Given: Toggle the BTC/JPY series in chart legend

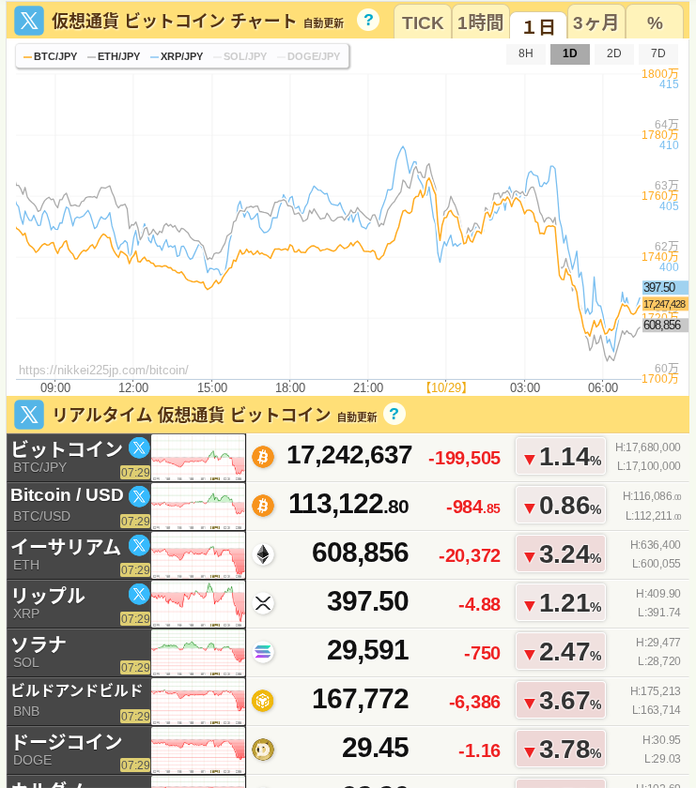Looking at the screenshot, I should pos(51,56).
